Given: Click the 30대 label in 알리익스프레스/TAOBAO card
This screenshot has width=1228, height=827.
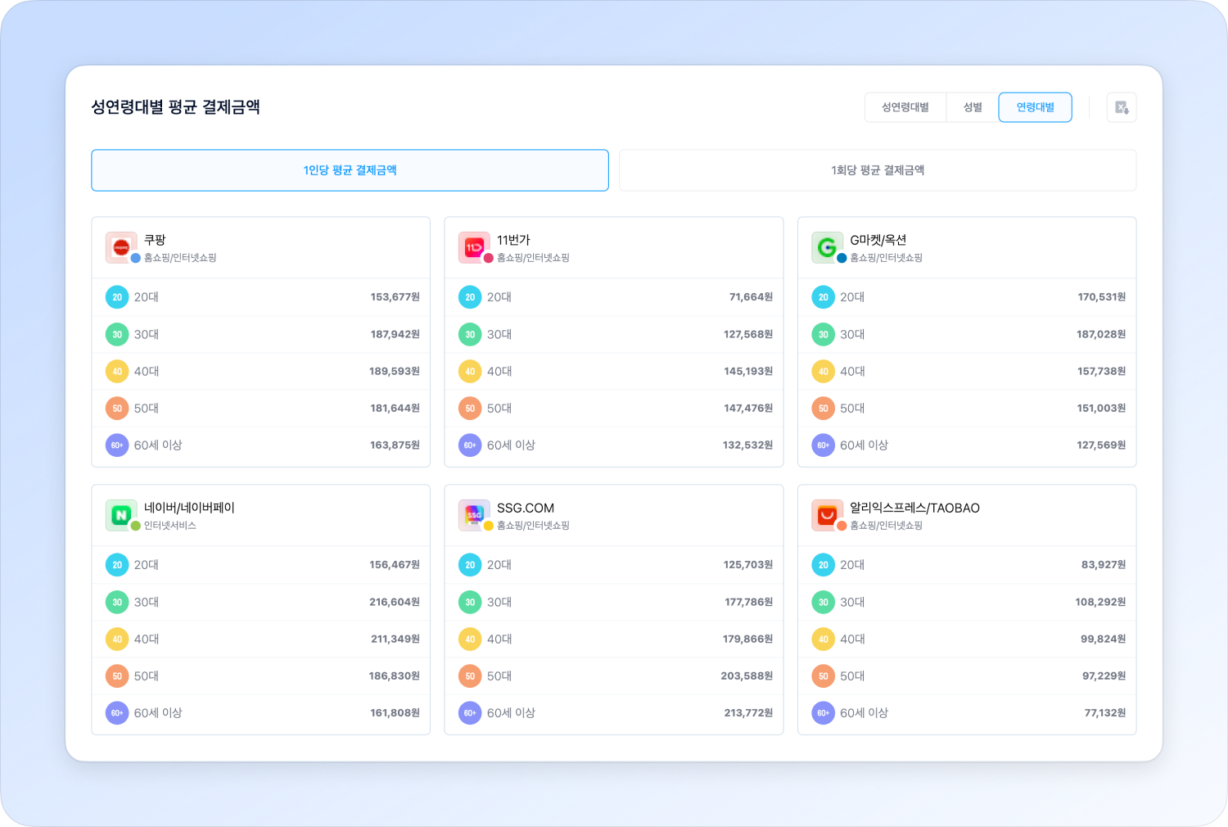Looking at the screenshot, I should pyautogui.click(x=852, y=603).
